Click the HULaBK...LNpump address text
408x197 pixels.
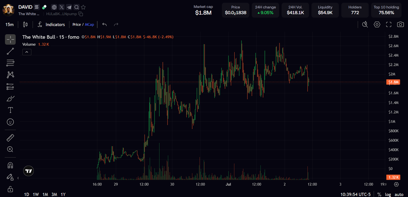(x=61, y=14)
